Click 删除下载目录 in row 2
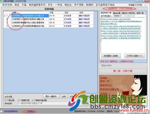 click(84, 19)
